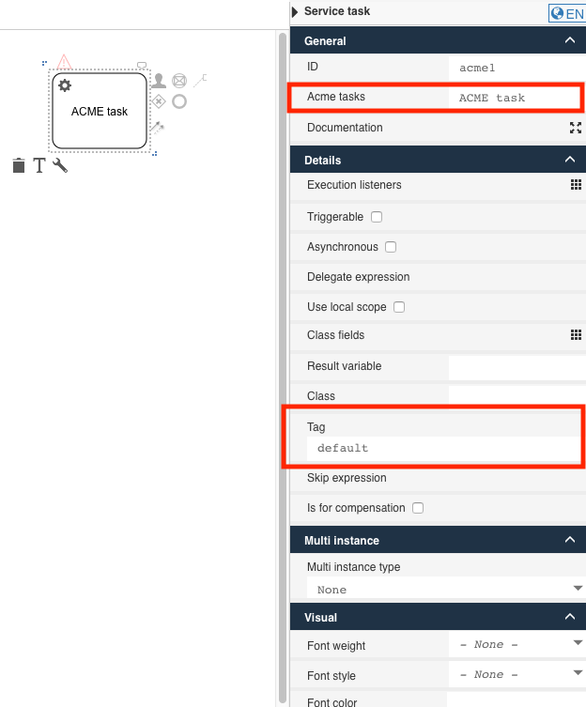Click the wrench morph shape icon
The height and width of the screenshot is (707, 586).
coord(60,166)
